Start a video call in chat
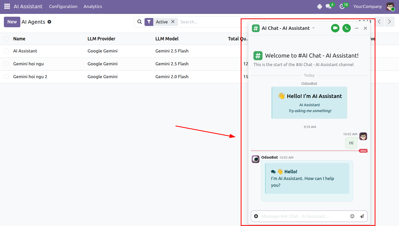This screenshot has width=399, height=226. click(x=335, y=28)
